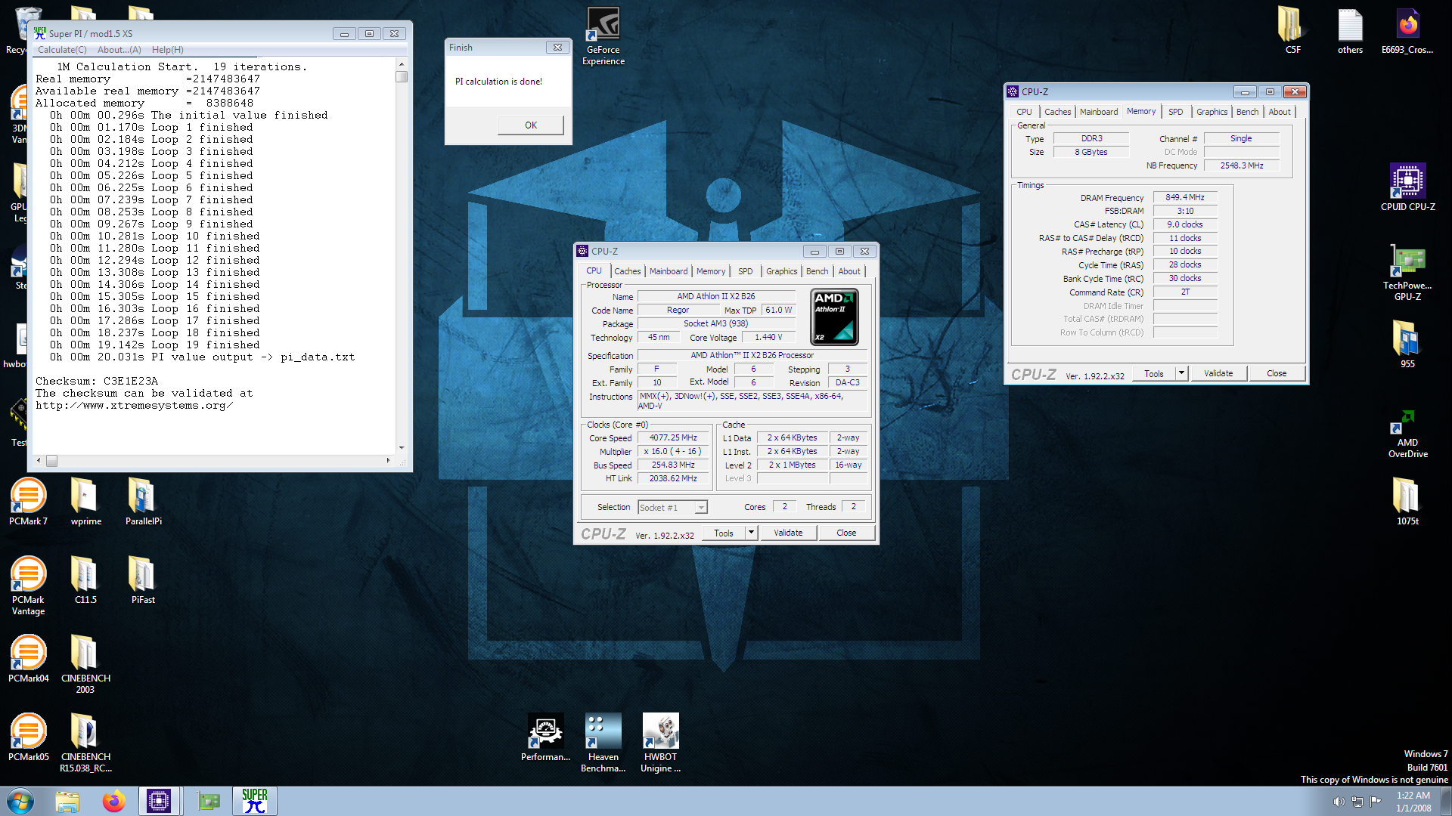Screen dimensions: 1452x816
Task: Open About tab in center CPU-Z window
Action: (x=849, y=271)
